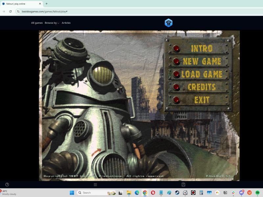Open the Articles page
The image size is (263, 197).
tap(66, 23)
